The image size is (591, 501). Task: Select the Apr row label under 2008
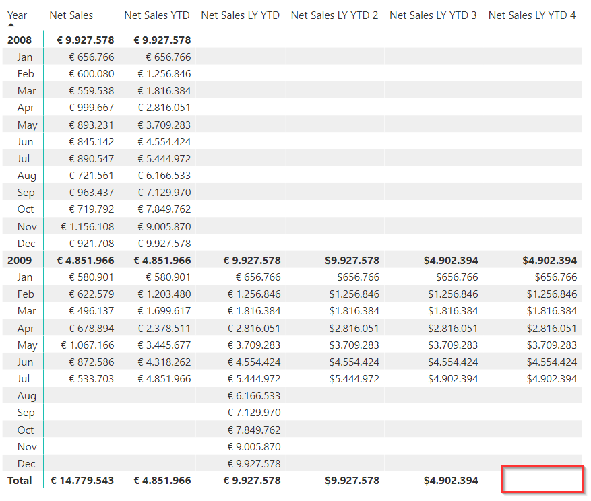(x=26, y=108)
